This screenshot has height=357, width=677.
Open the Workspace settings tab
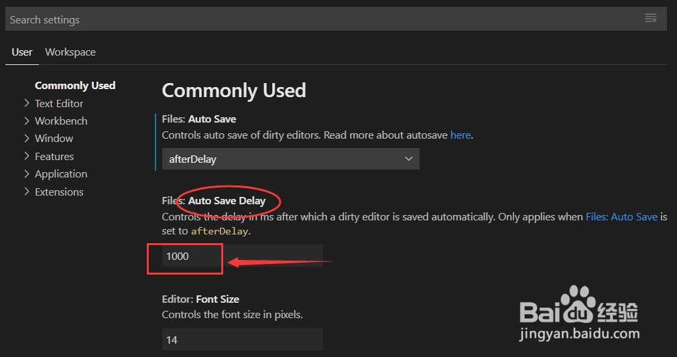[70, 52]
